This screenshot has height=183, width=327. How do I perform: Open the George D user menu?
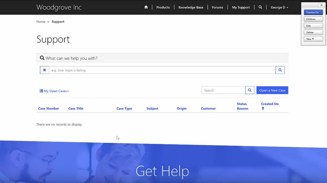click(x=279, y=7)
